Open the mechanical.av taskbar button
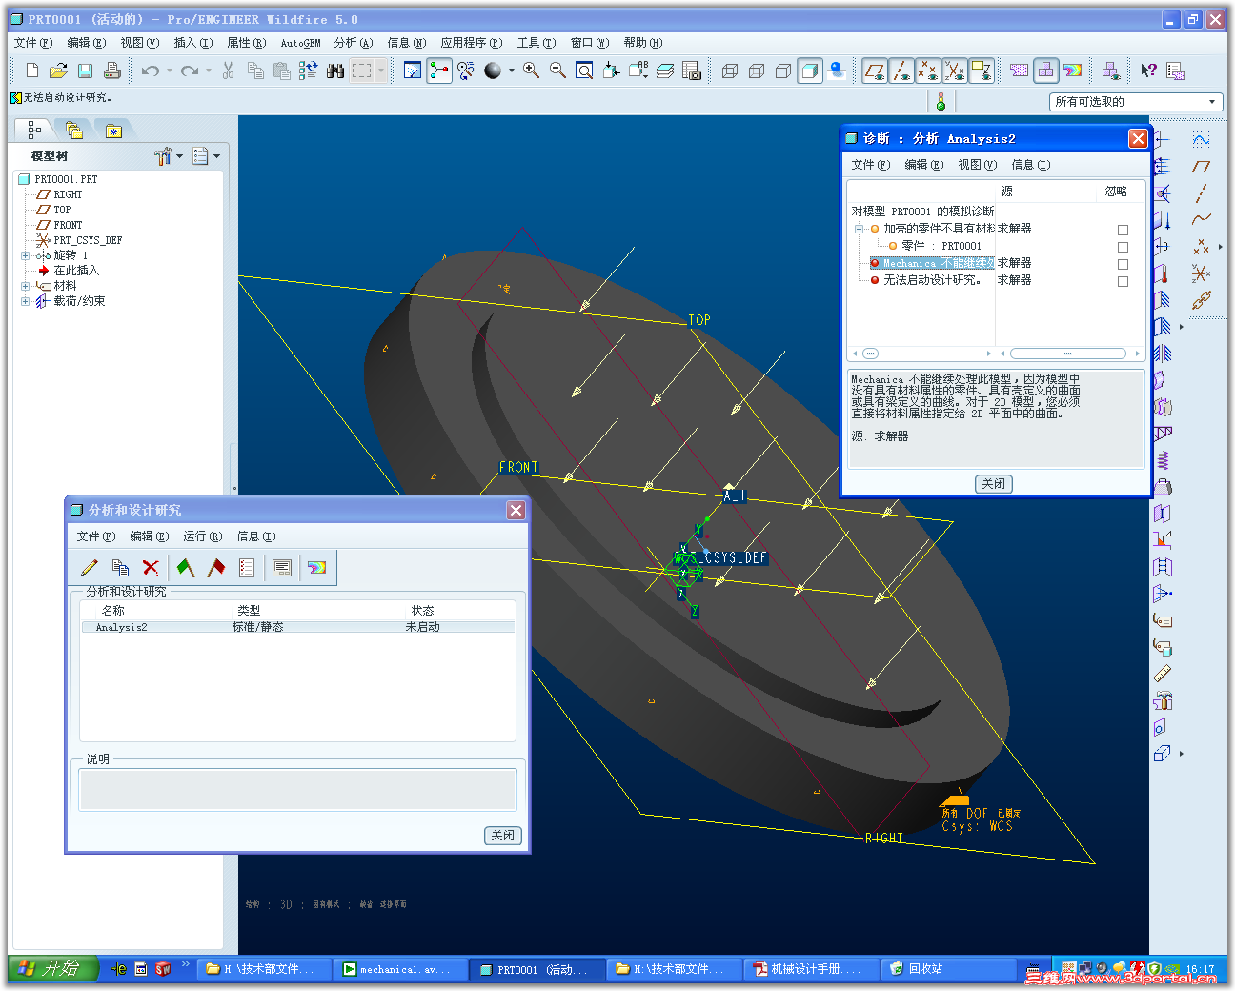The width and height of the screenshot is (1235, 991). 401,969
